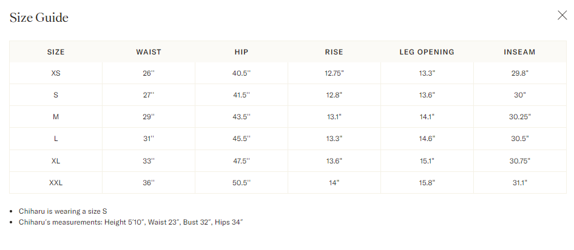The width and height of the screenshot is (574, 250).
Task: Click the SIZE column header
Action: (56, 52)
